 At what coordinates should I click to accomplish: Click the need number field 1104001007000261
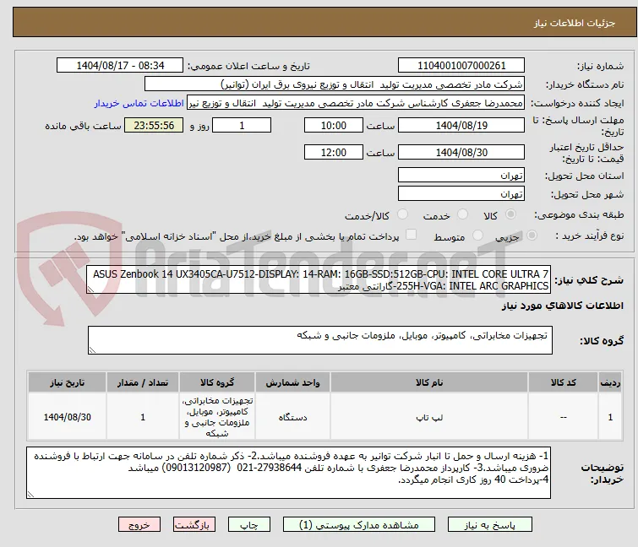click(461, 66)
